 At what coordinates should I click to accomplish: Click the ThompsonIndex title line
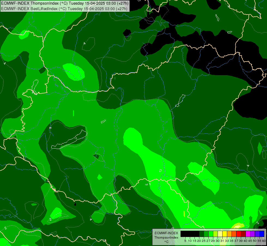tap(65, 3)
